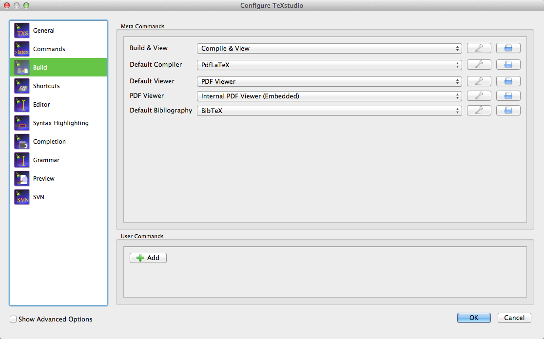Screen dimensions: 544x339
Task: Click the Cancel button
Action: [x=514, y=318]
